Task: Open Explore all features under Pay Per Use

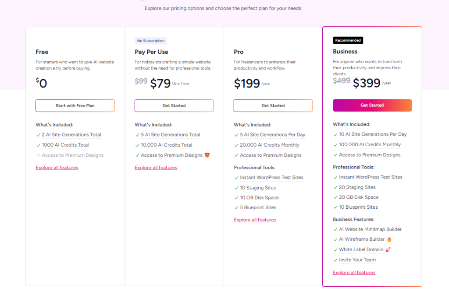Action: pyautogui.click(x=156, y=168)
